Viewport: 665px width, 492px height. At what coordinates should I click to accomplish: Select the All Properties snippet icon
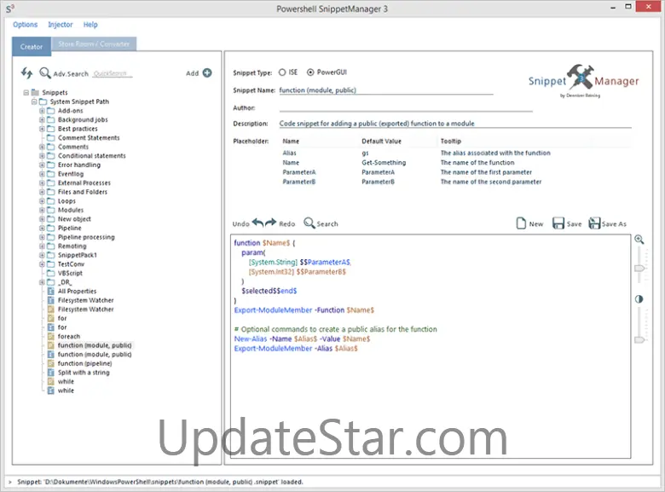[x=51, y=291]
